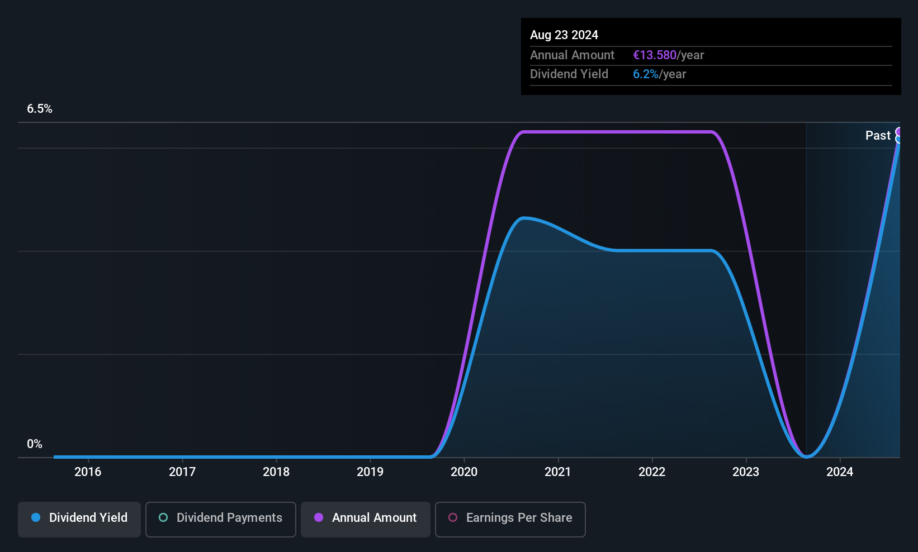The image size is (918, 552).
Task: Click the 2021 x-axis label
Action: [x=558, y=472]
